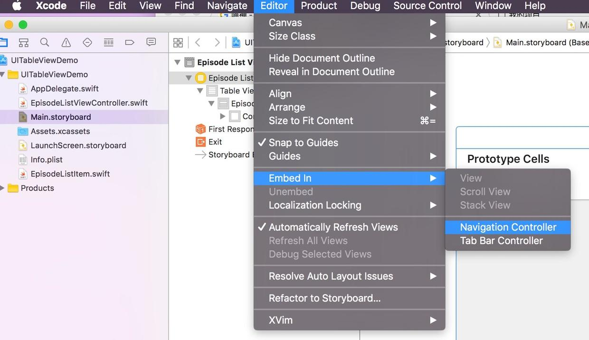Expand the Products folder

point(3,188)
